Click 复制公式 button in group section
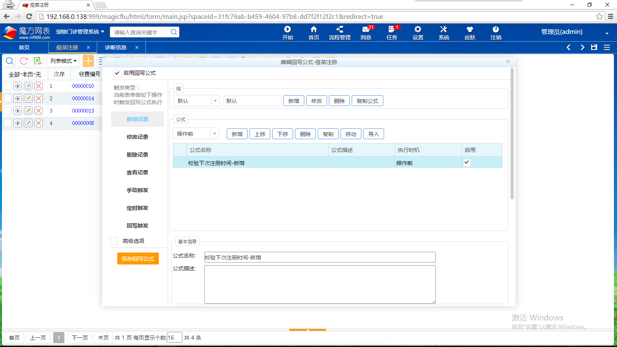Image resolution: width=617 pixels, height=347 pixels. [x=368, y=101]
